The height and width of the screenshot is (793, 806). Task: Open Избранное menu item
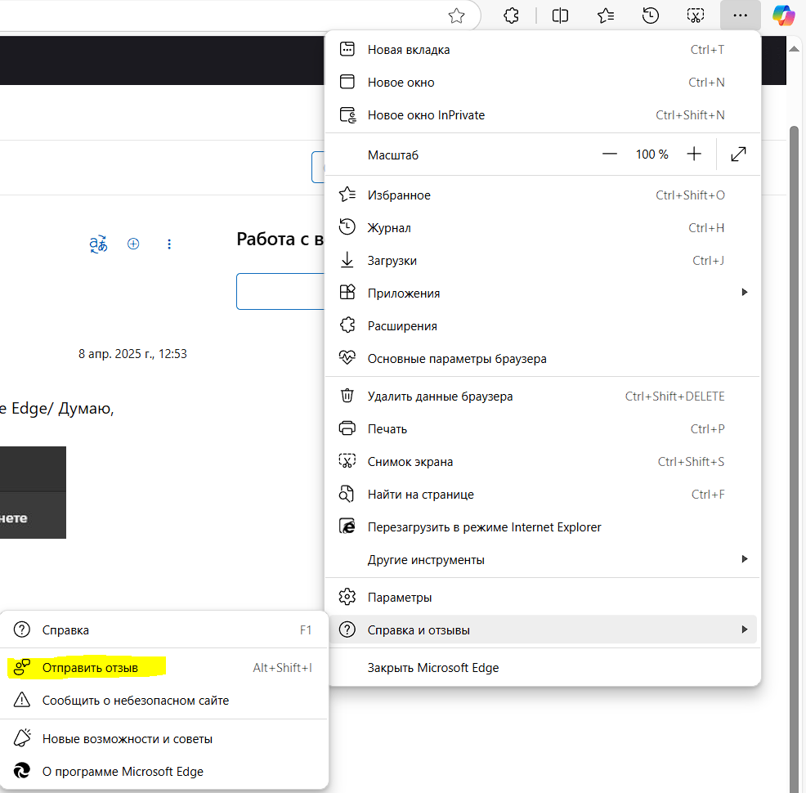point(542,195)
